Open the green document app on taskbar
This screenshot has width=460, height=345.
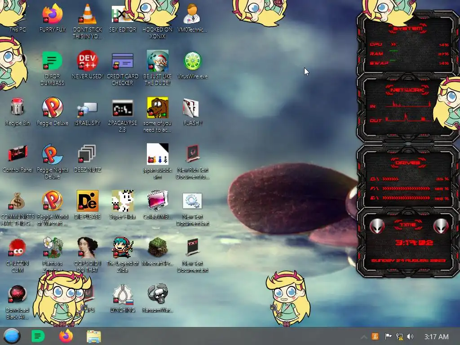pos(38,336)
